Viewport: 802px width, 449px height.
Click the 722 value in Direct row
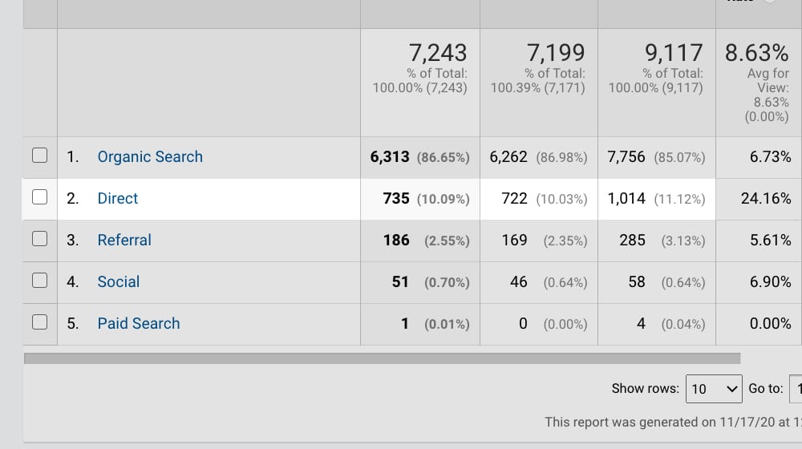click(x=514, y=199)
